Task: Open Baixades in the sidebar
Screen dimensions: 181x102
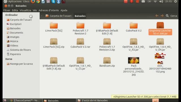Action: [x=14, y=28]
